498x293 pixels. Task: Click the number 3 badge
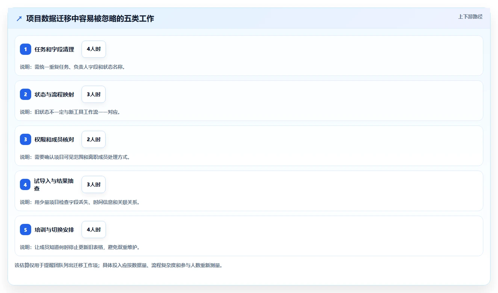[26, 139]
